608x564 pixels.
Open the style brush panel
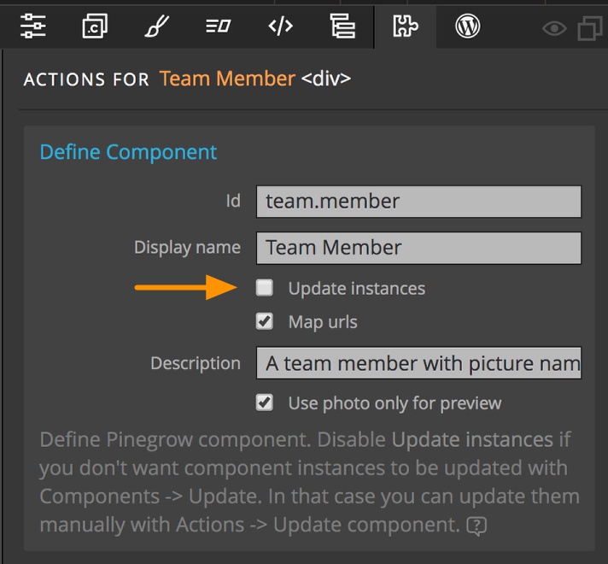[156, 26]
